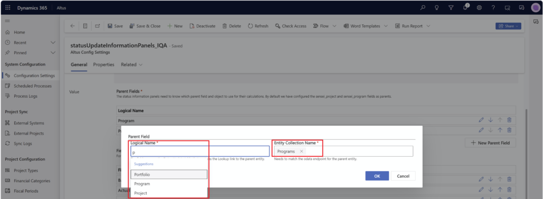The image size is (543, 199).
Task: Click the Cancel button in dialog
Action: click(403, 176)
